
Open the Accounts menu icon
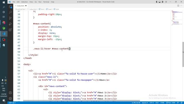pos(10,93)
